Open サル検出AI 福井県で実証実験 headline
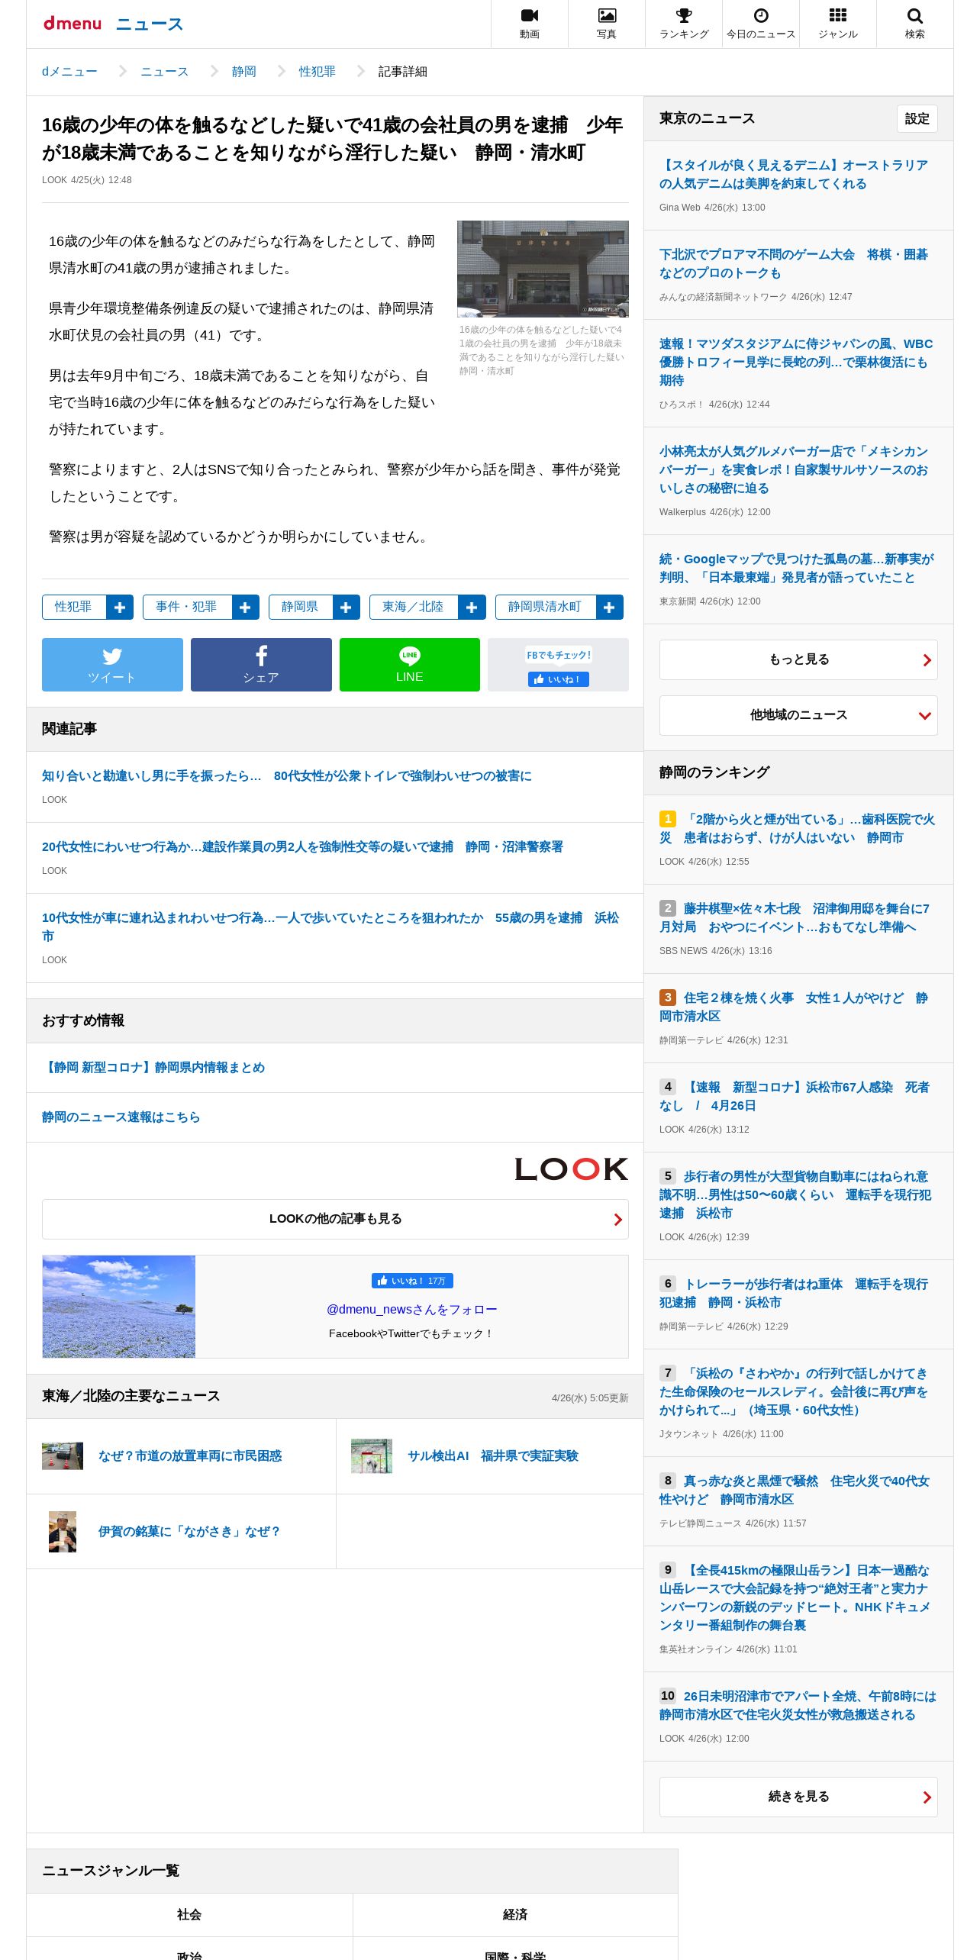Image resolution: width=980 pixels, height=1960 pixels. (493, 1456)
